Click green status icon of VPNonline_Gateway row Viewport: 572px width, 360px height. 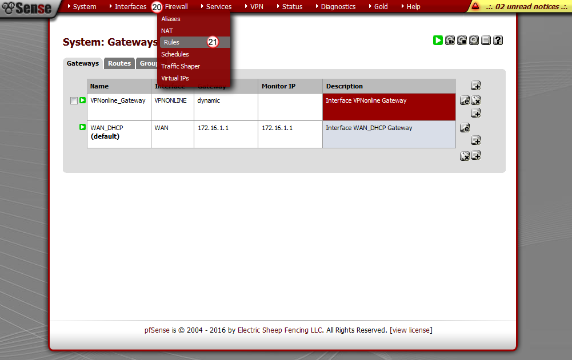pos(82,100)
